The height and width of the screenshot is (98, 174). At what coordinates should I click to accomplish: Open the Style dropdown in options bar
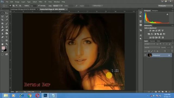tap(58, 6)
